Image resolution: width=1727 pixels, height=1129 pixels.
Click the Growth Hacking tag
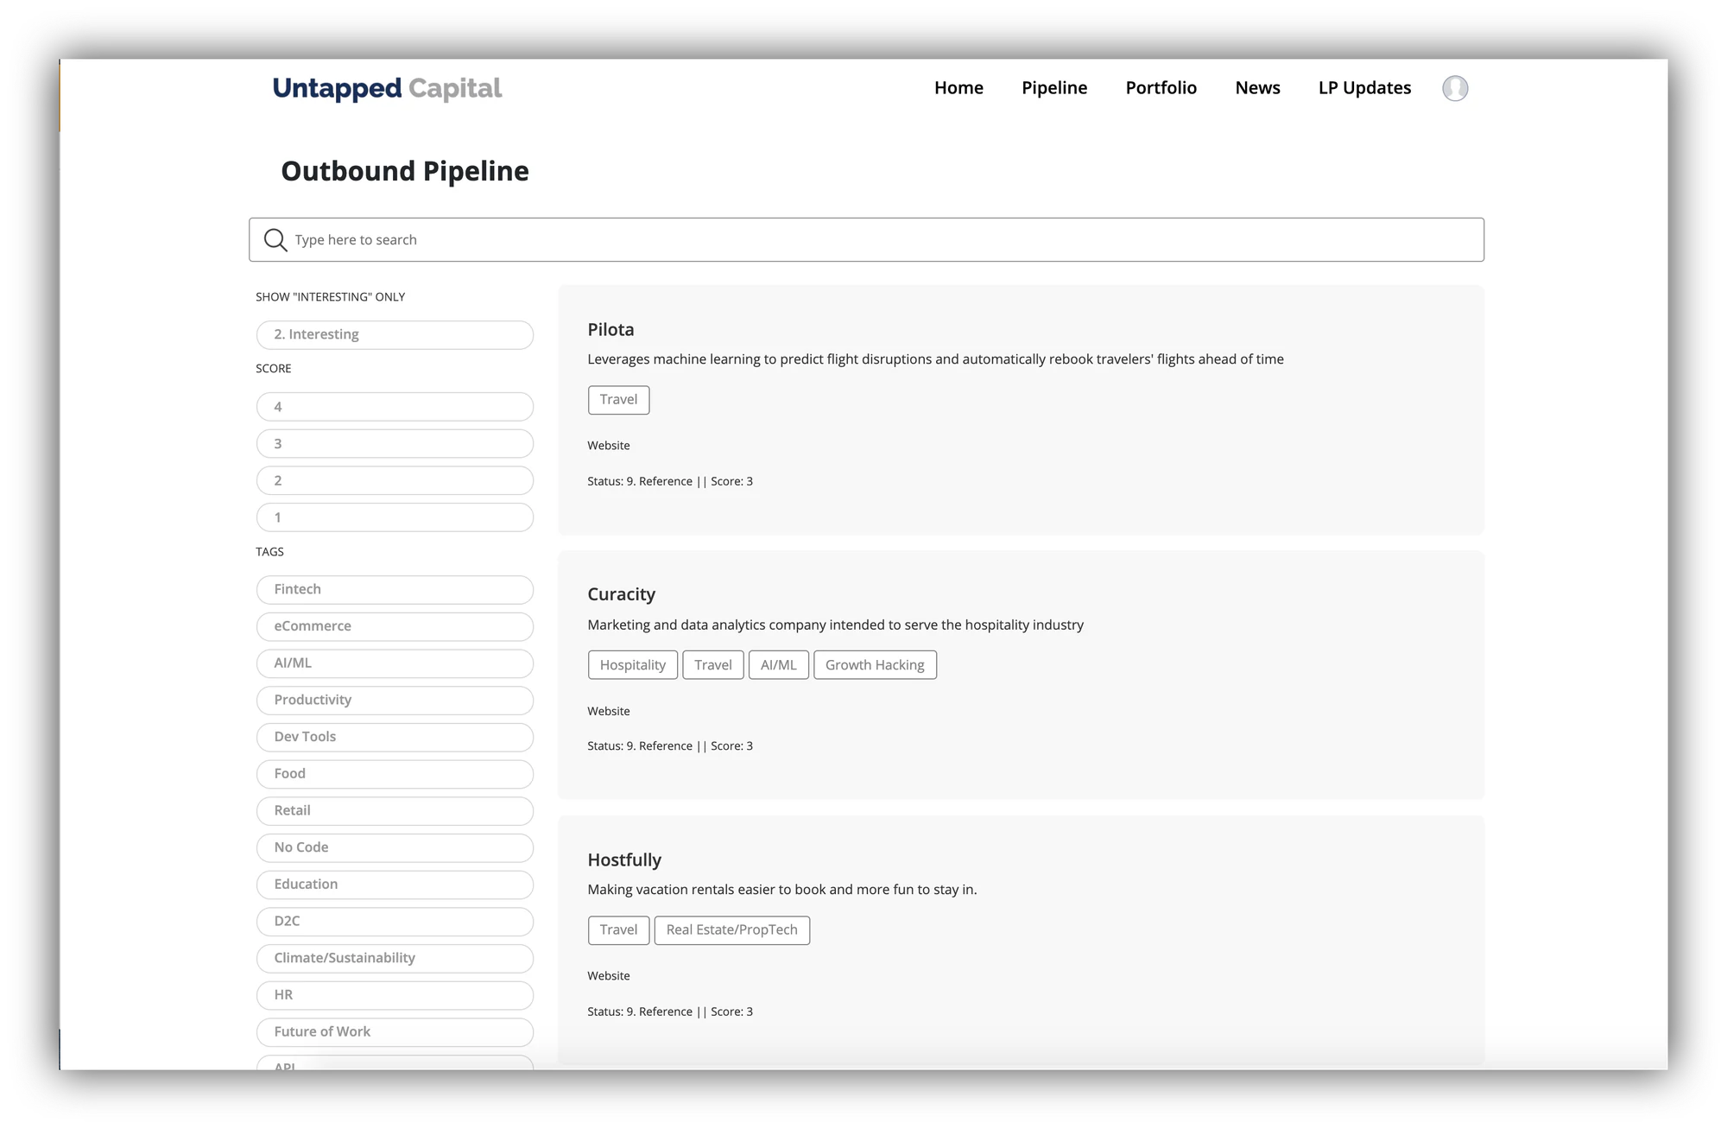coord(875,665)
